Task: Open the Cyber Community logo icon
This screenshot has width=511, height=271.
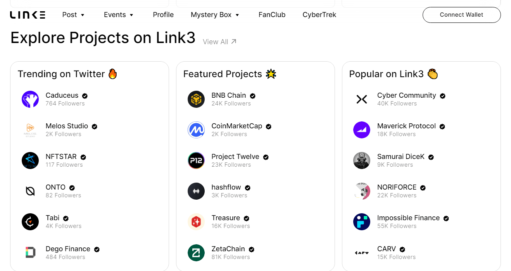Action: [x=362, y=99]
